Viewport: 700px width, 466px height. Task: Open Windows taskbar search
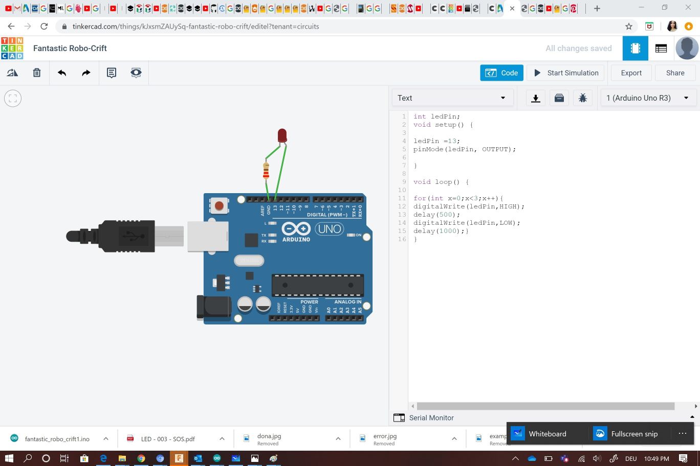28,458
